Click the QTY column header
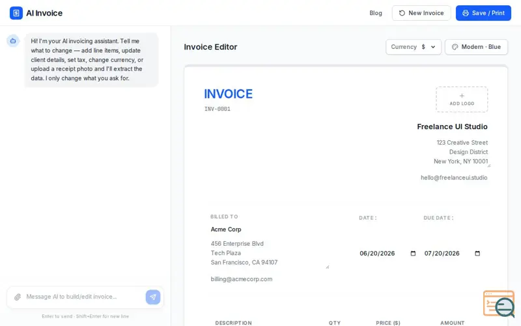 pyautogui.click(x=335, y=323)
